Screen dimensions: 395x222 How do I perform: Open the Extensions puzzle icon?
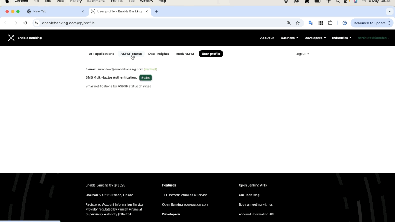330,23
